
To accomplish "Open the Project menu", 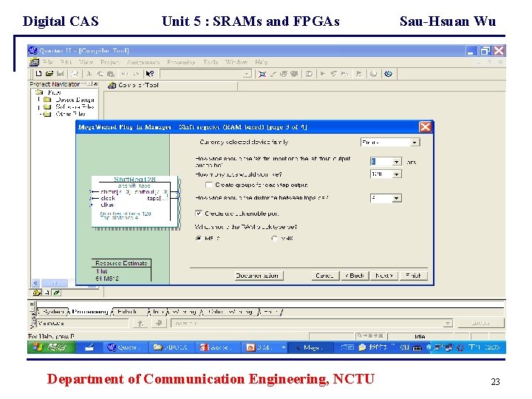I will tap(110, 62).
